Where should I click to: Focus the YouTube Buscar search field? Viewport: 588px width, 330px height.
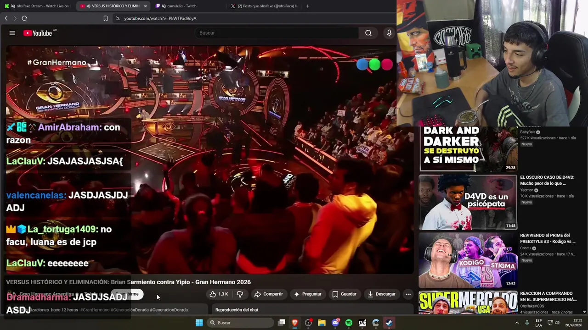click(x=277, y=33)
